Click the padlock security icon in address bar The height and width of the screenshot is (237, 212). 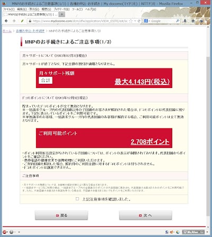(x=30, y=21)
